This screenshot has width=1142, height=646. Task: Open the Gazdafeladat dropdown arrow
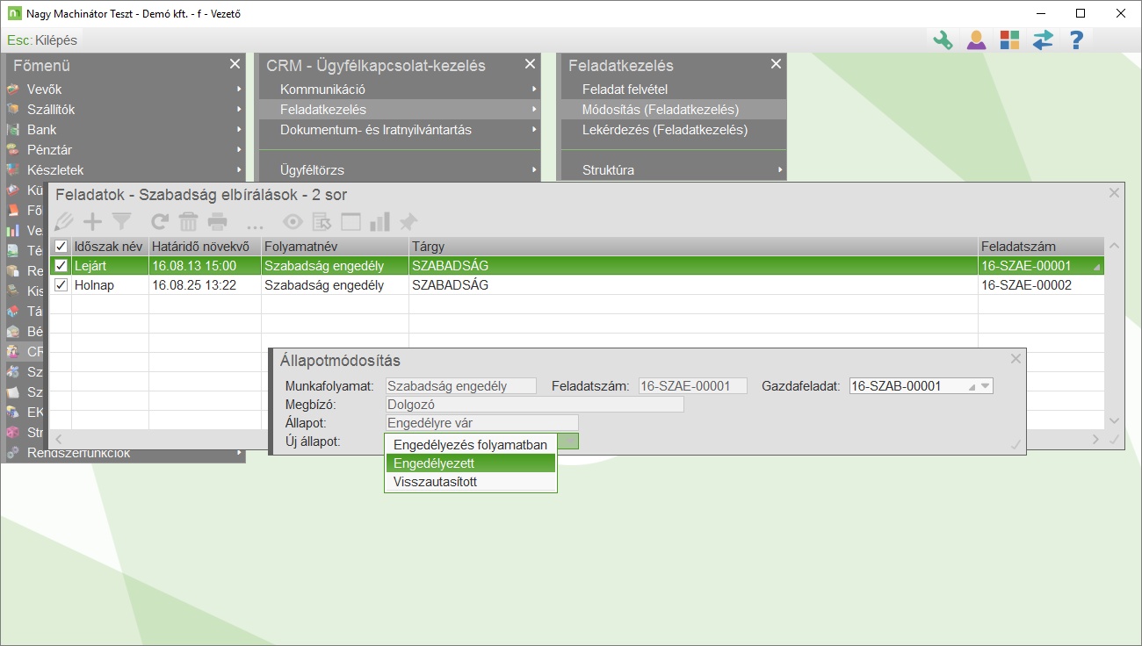pyautogui.click(x=986, y=386)
